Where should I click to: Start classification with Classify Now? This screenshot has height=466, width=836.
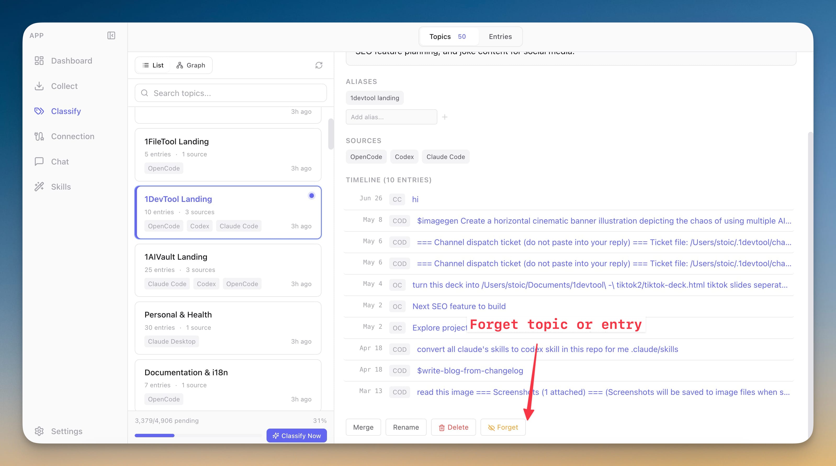pos(297,435)
